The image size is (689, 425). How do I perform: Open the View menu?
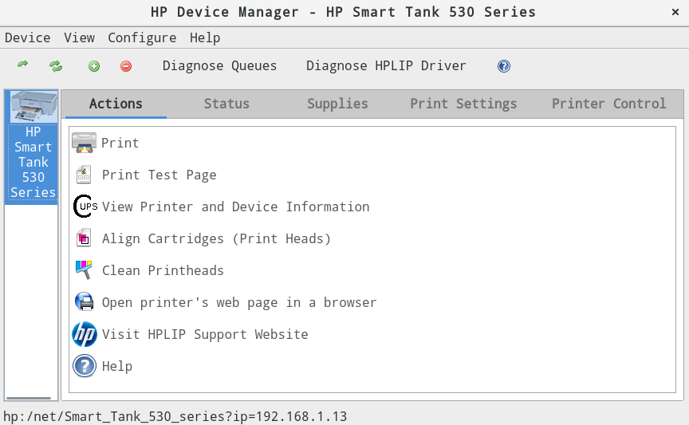coord(79,37)
